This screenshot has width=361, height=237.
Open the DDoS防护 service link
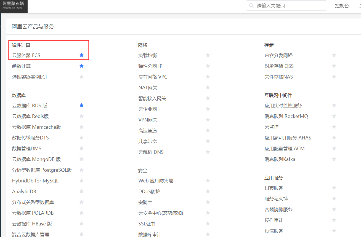pos(149,192)
